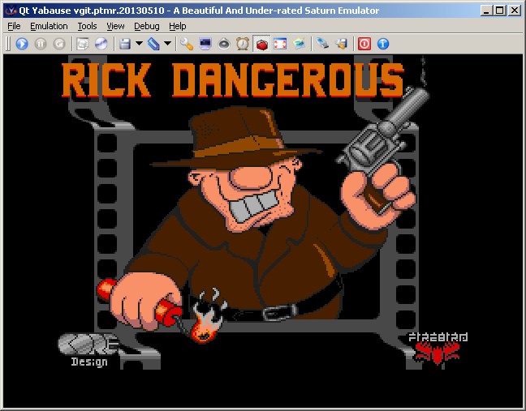Expand the Load State slot dropdown arrow
This screenshot has width=526, height=411.
[x=167, y=43]
